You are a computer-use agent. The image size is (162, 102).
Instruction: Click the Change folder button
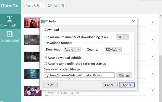tap(124, 75)
